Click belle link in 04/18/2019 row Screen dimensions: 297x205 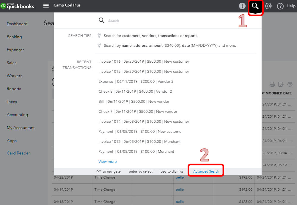[x=180, y=202]
